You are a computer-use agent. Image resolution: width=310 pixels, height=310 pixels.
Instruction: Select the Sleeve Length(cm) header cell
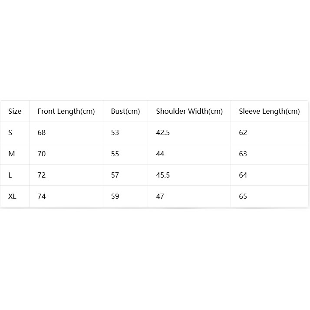tap(269, 112)
